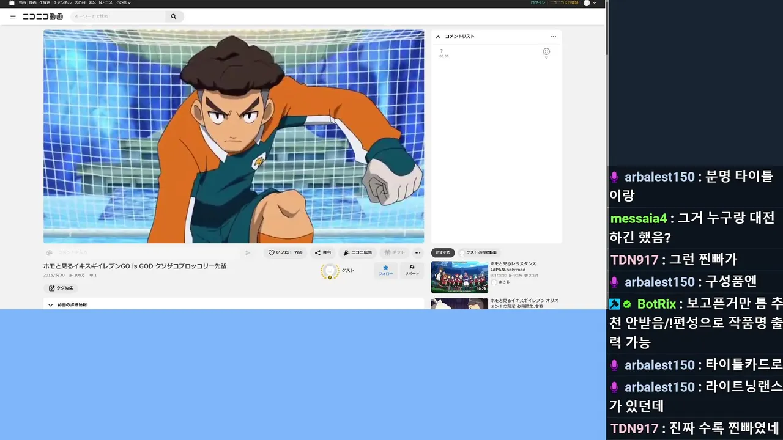Select the おすすめ tab

point(443,252)
